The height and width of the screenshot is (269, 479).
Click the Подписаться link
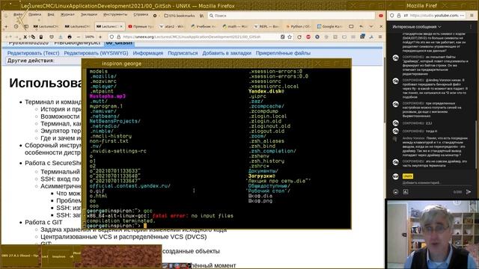coord(183,53)
